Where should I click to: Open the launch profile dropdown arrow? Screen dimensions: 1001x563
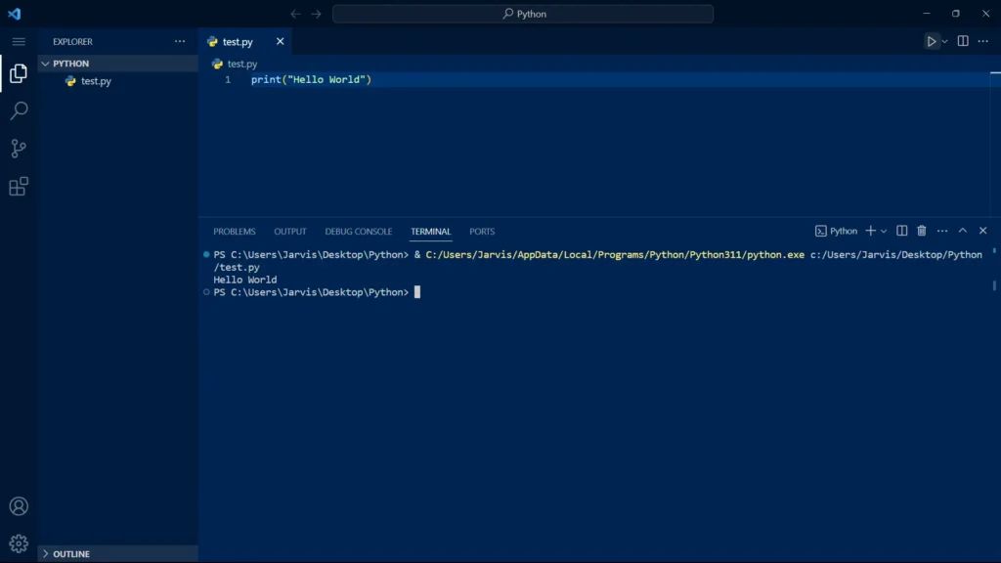884,231
